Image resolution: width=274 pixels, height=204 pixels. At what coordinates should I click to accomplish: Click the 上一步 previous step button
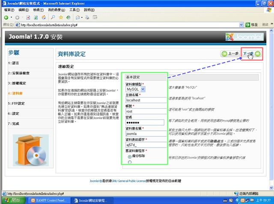[x=230, y=53]
